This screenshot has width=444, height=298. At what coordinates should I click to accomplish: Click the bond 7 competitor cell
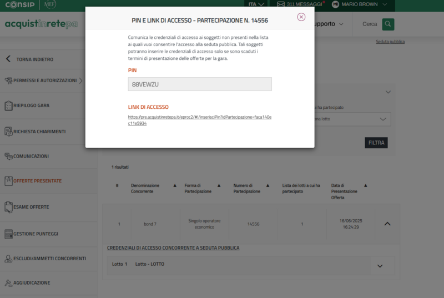click(150, 224)
